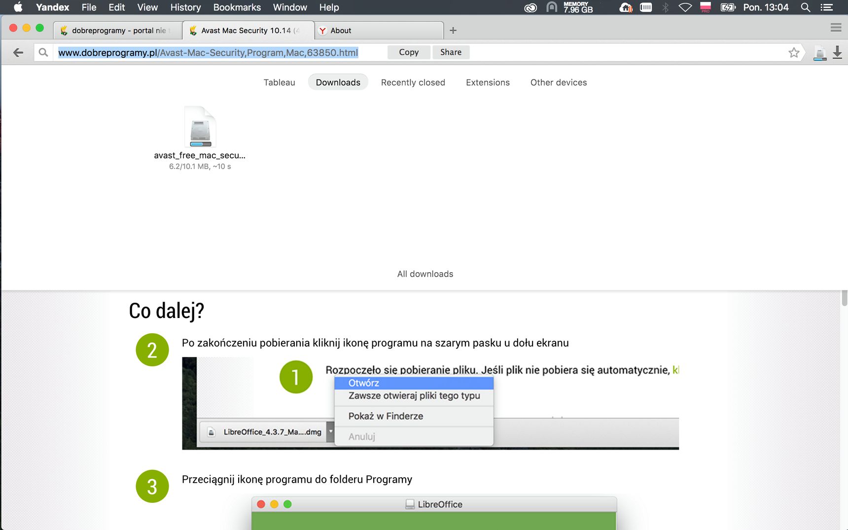This screenshot has height=530, width=848.
Task: Open the Bookmarks menu
Action: click(237, 7)
